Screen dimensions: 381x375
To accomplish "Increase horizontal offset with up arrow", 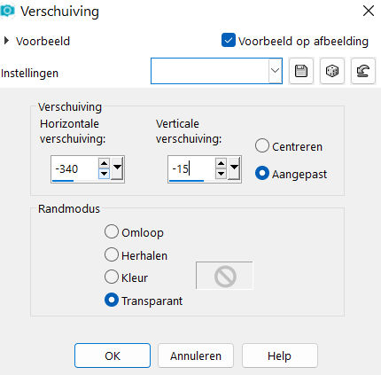I will point(104,163).
